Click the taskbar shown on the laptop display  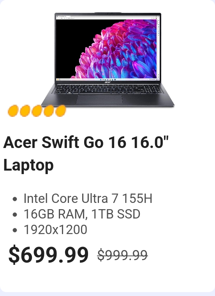pyautogui.click(x=108, y=79)
